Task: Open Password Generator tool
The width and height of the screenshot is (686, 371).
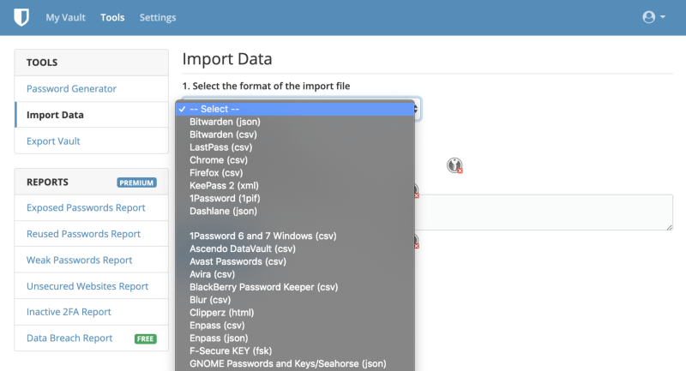Action: (x=71, y=89)
